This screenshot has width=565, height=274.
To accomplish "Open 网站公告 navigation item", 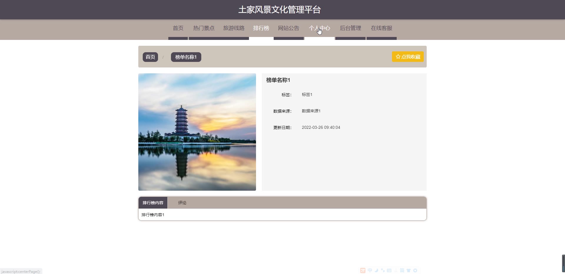I will (x=288, y=28).
